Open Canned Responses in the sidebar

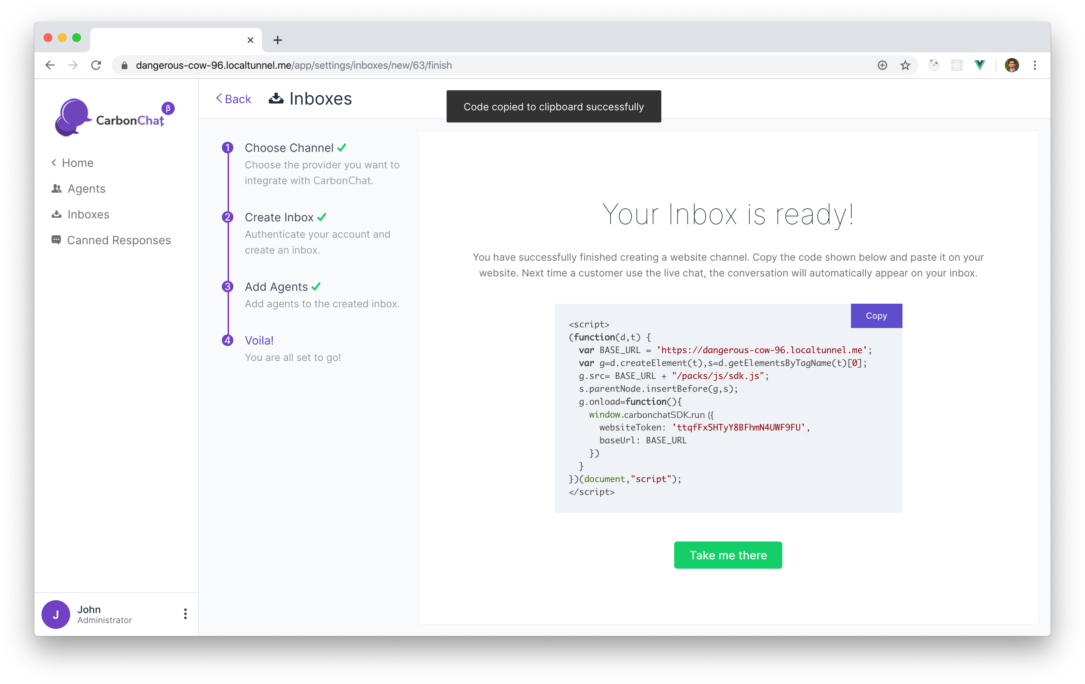pos(118,240)
